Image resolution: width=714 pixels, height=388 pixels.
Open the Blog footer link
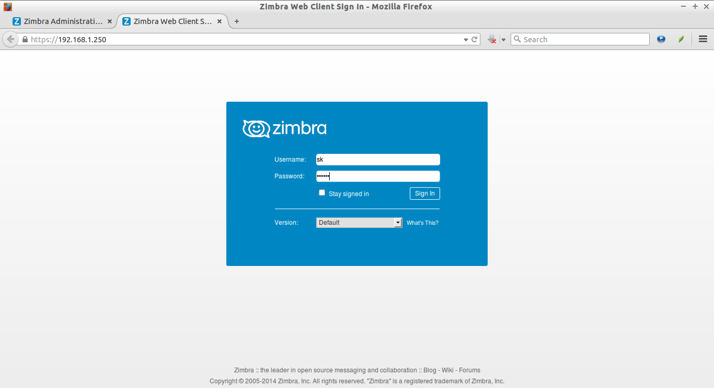coord(430,370)
